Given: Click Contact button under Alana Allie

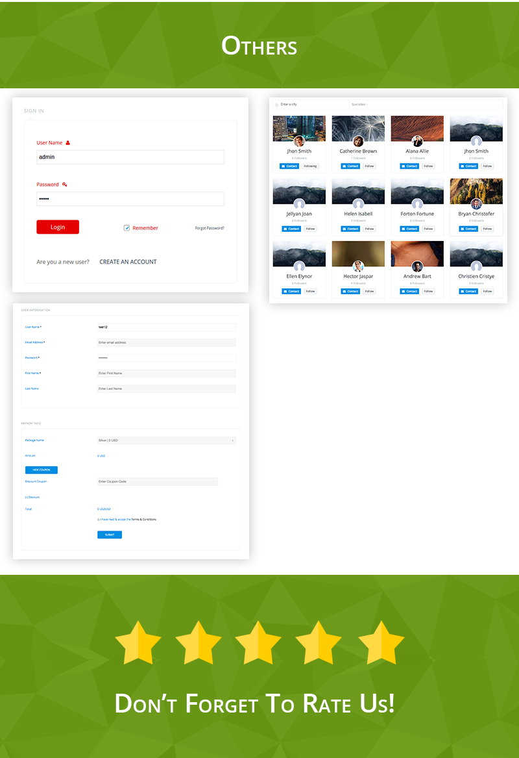Looking at the screenshot, I should 409,166.
